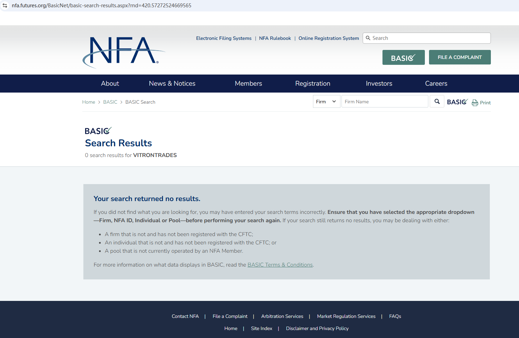Viewport: 519px width, 338px height.
Task: Click the printer icon
Action: point(475,103)
